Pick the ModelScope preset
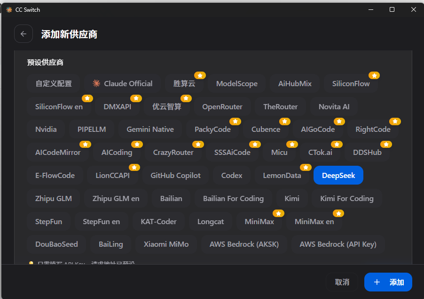 (236, 83)
